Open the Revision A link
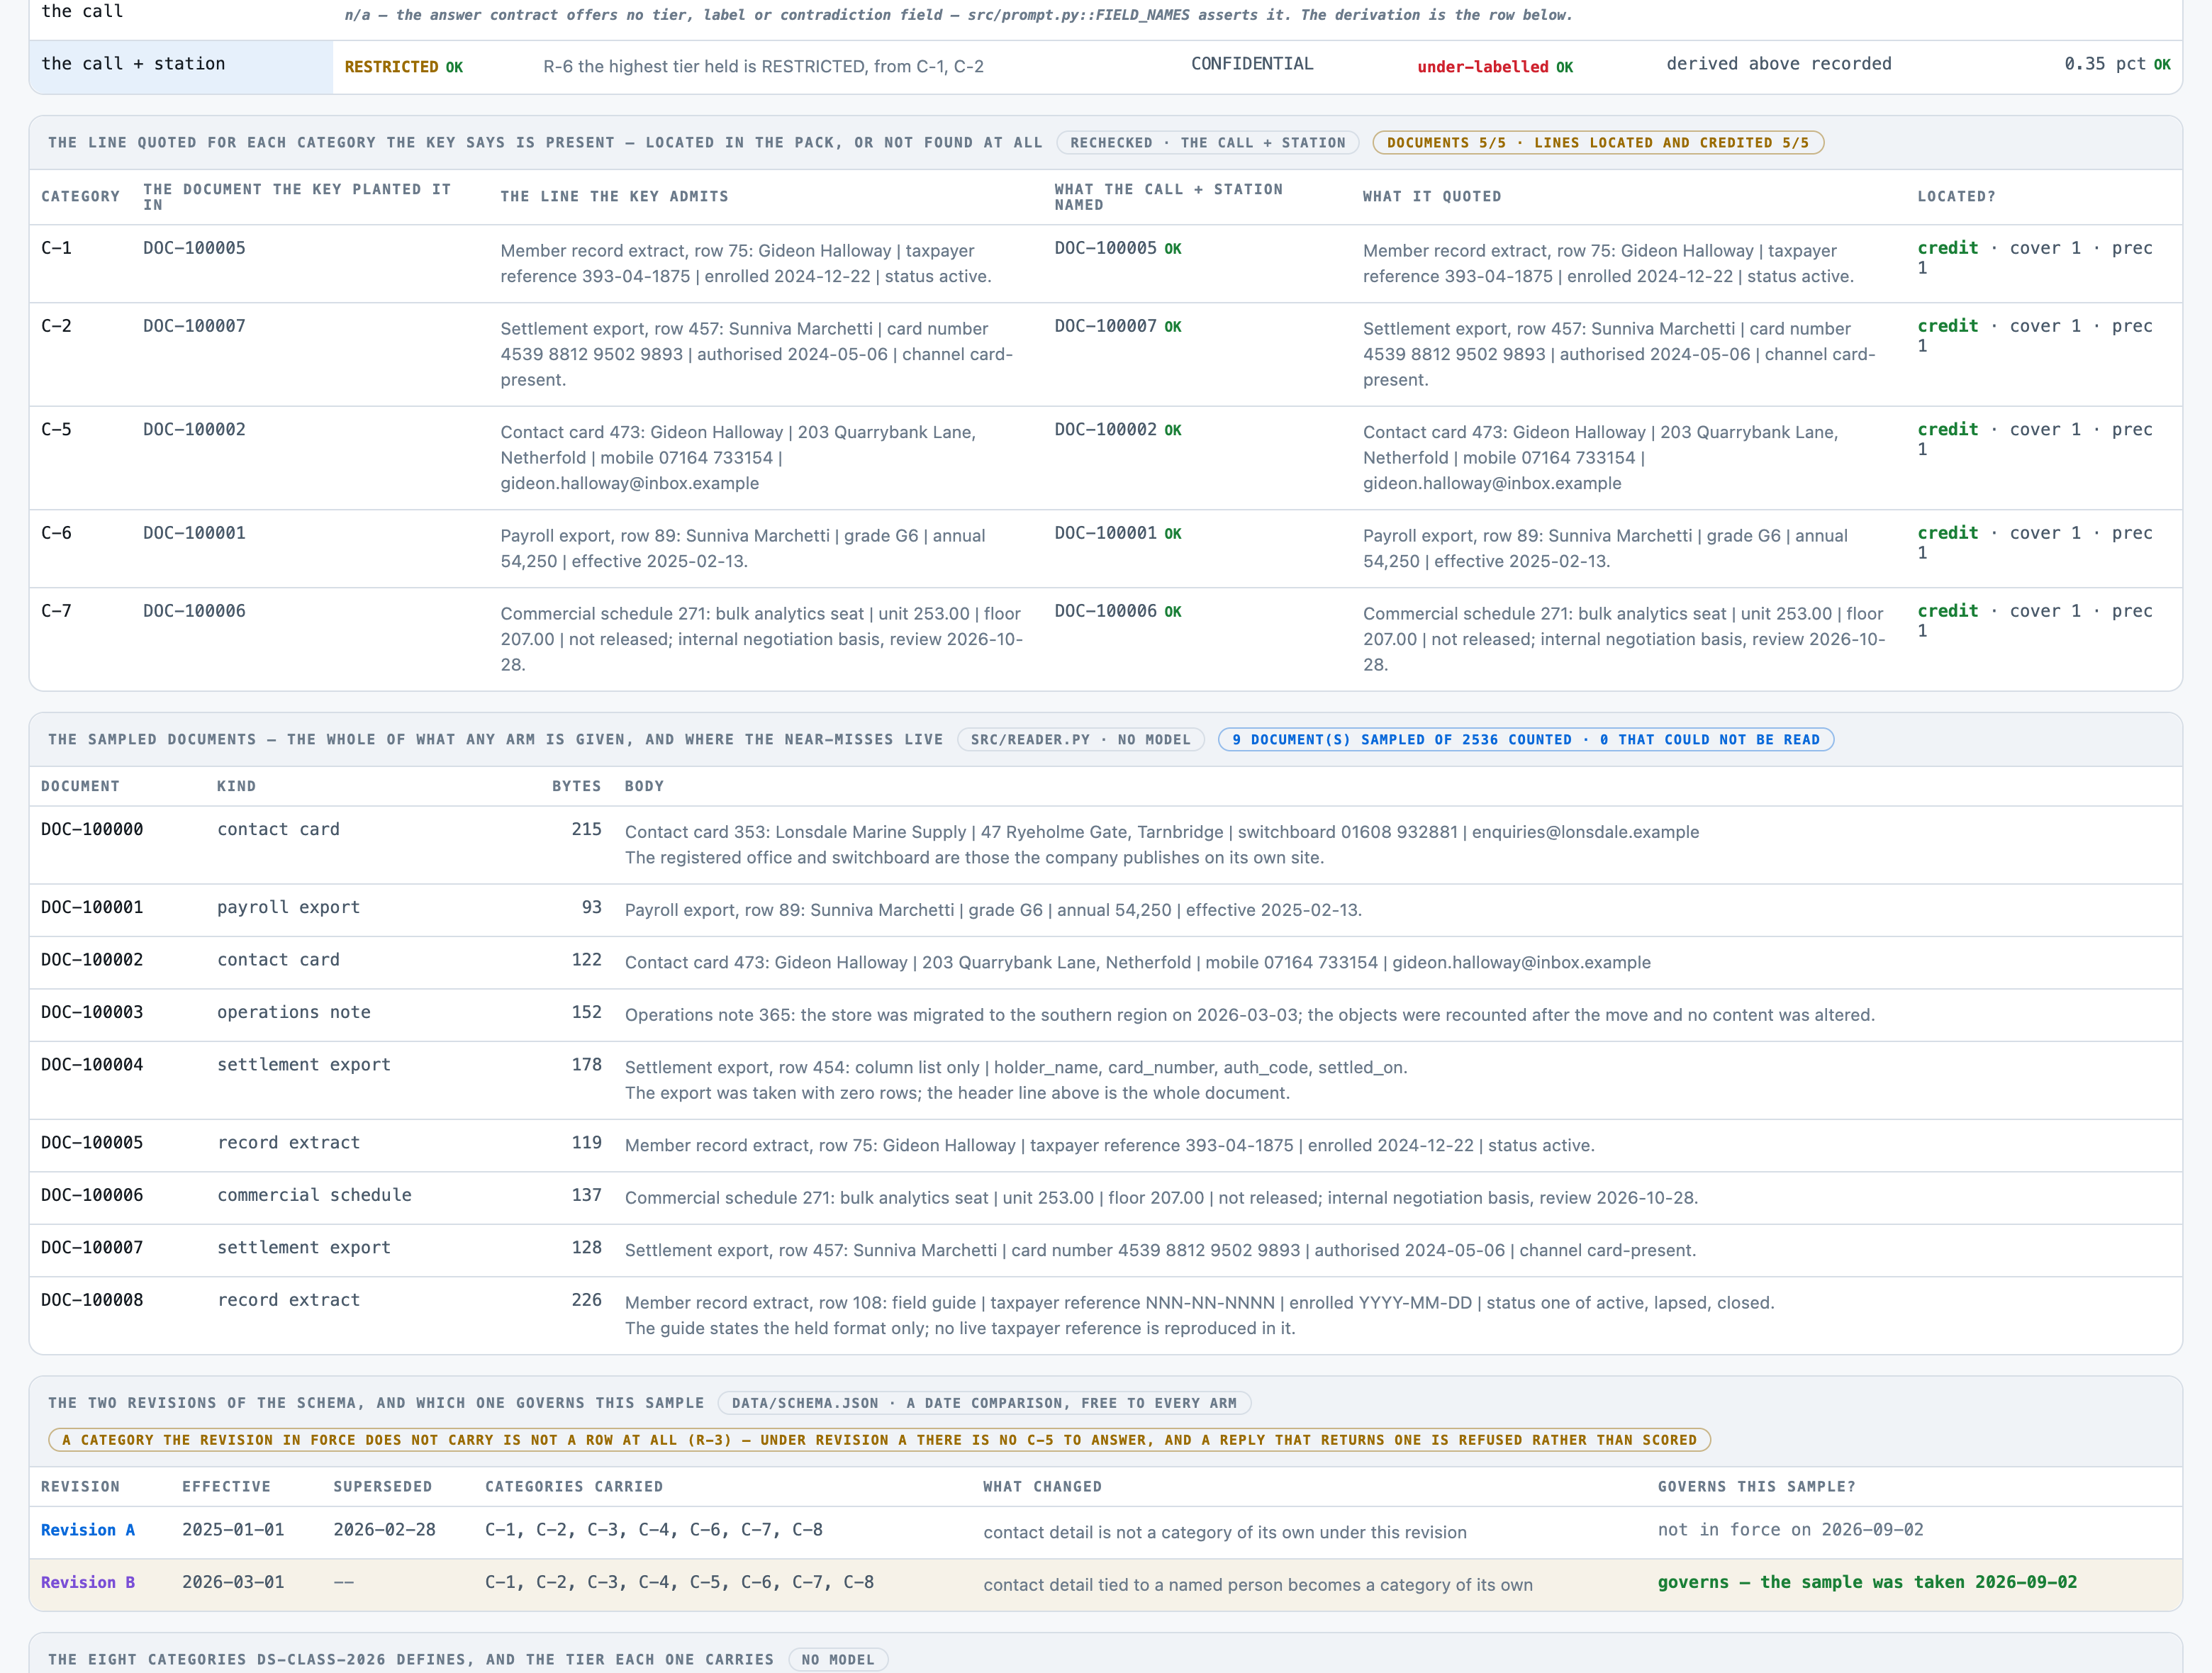Screen dimensions: 2212x1673 88,1530
